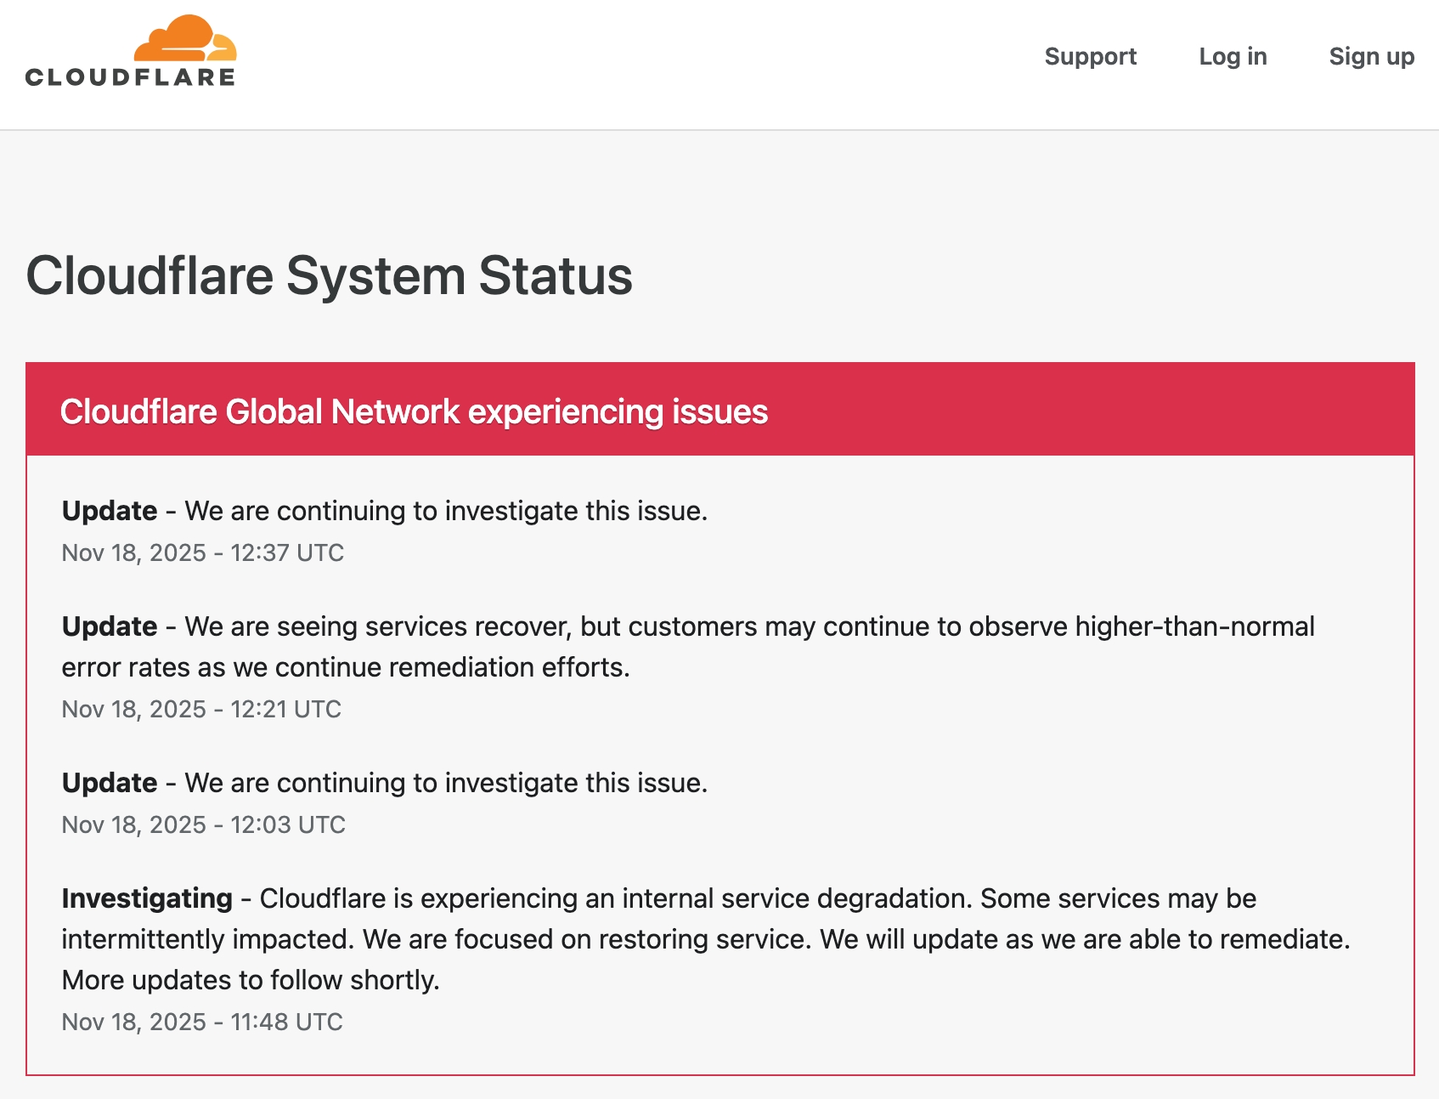
Task: Click the bold Update label for 12:21
Action: (x=110, y=626)
